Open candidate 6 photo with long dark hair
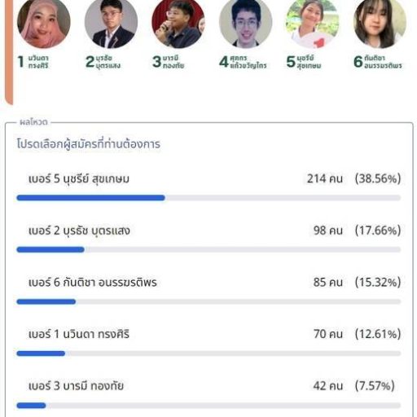This screenshot has height=417, width=417. click(x=380, y=23)
